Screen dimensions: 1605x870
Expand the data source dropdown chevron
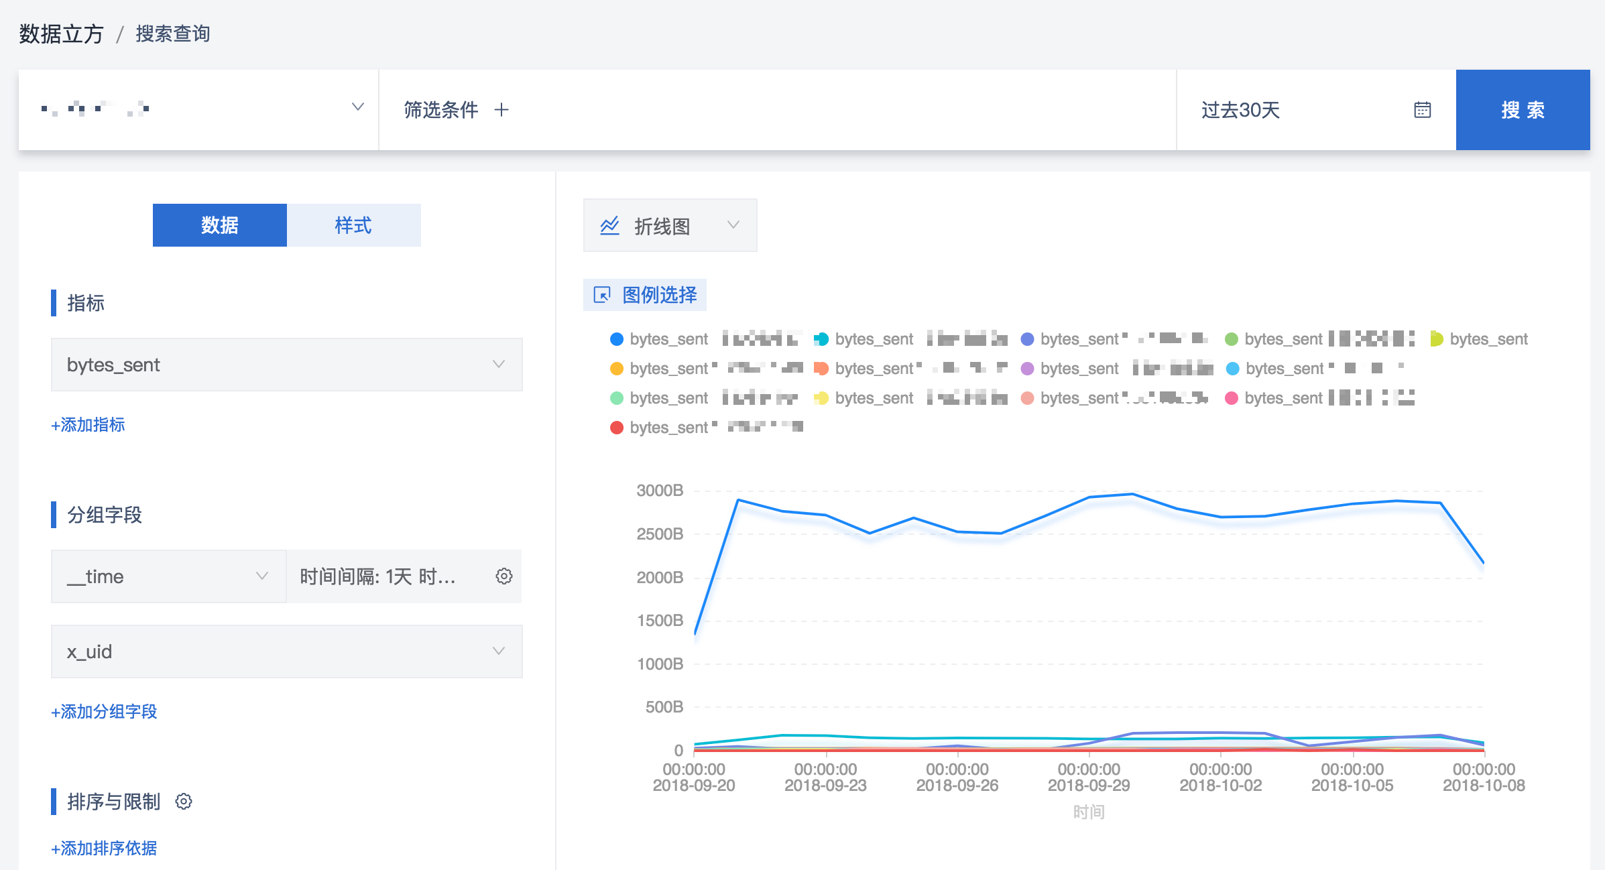coord(358,107)
